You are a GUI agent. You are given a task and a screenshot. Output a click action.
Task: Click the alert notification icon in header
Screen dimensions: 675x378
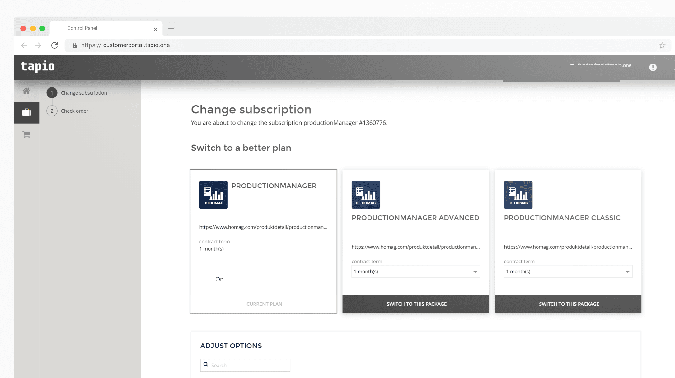click(x=653, y=67)
